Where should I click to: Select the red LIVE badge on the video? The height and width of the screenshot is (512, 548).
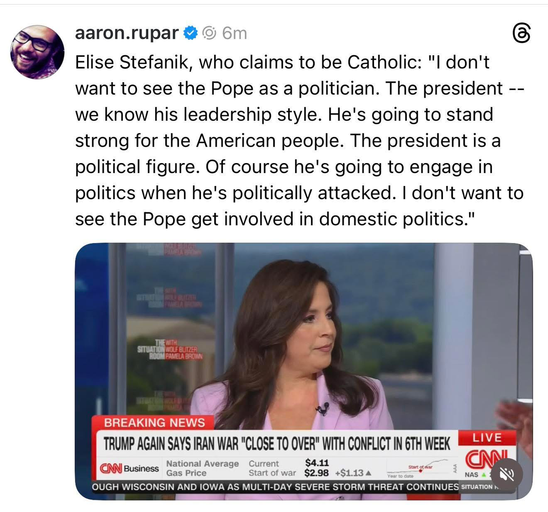(487, 438)
